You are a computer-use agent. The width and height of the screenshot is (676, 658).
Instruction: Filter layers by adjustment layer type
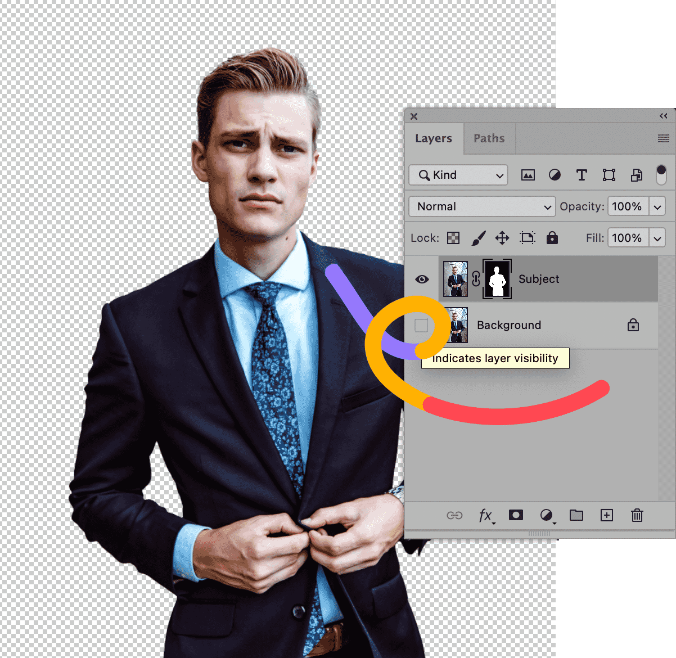(555, 175)
